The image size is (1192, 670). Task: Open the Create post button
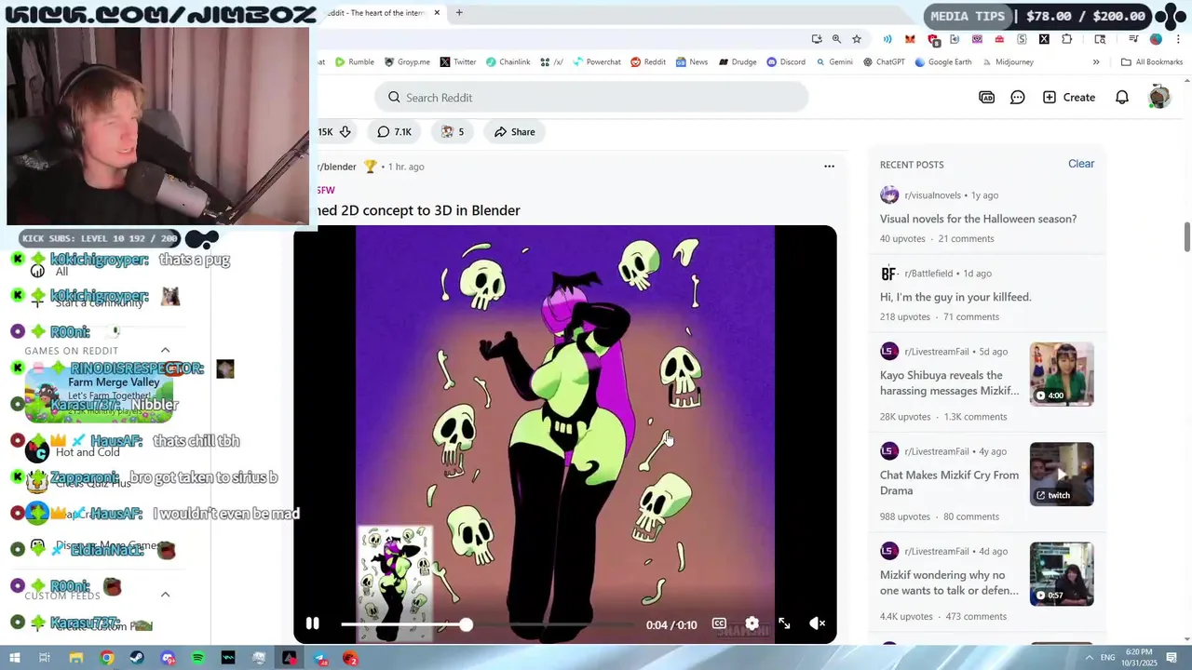pos(1068,97)
